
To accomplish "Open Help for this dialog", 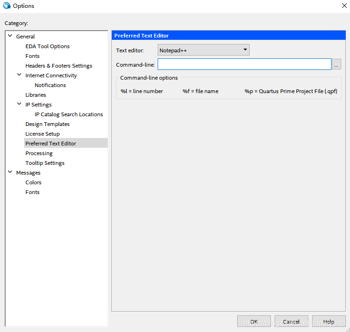I will point(329,321).
